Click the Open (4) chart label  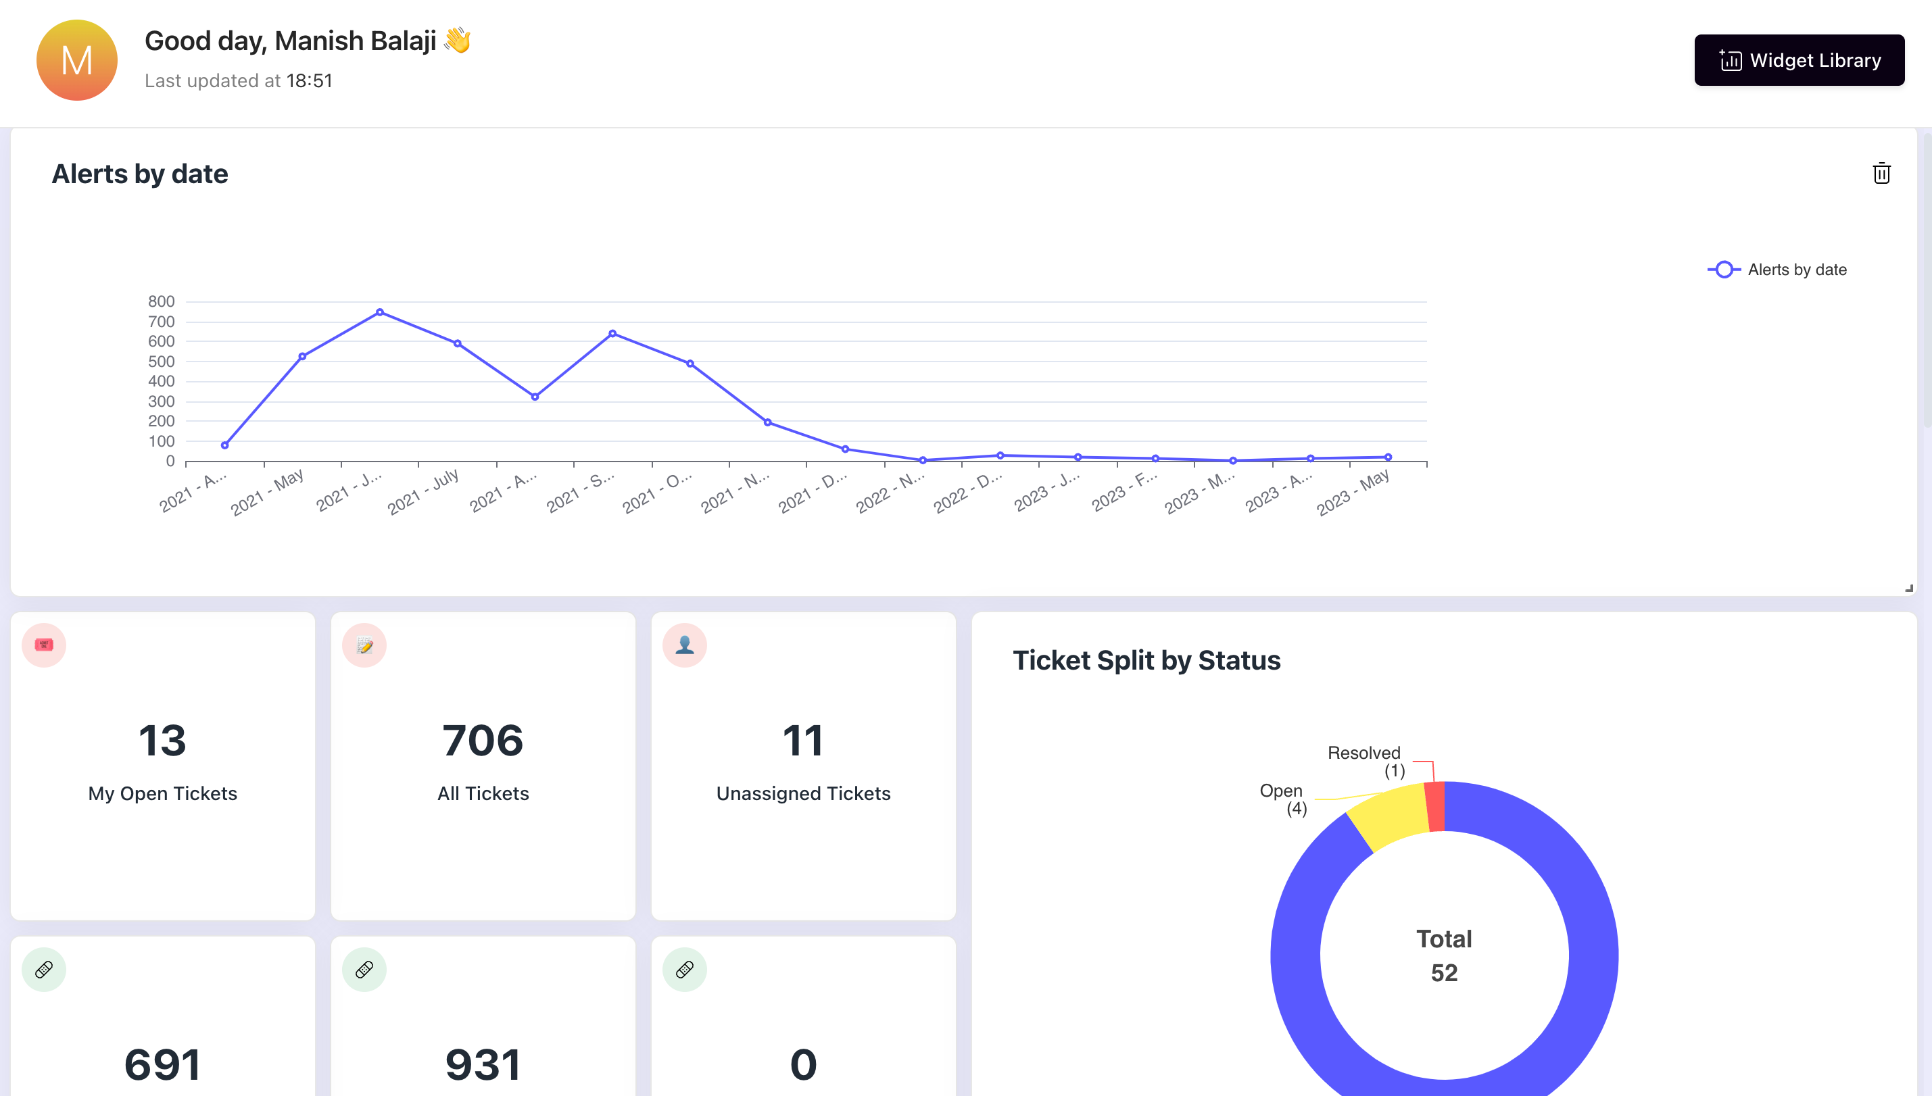tap(1283, 799)
